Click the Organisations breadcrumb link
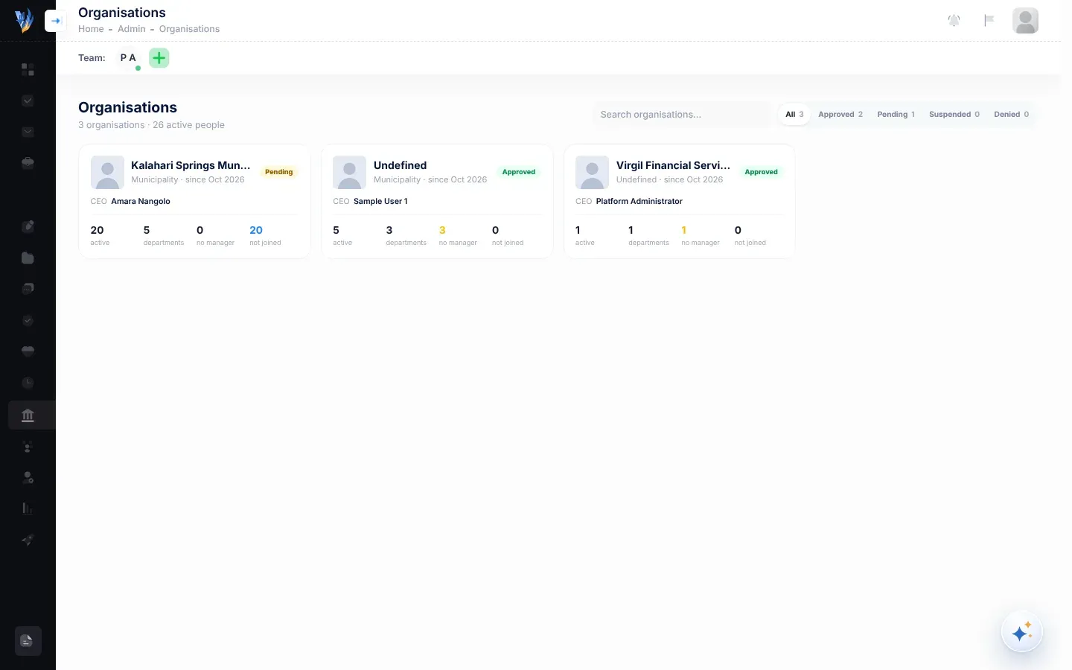 click(189, 29)
